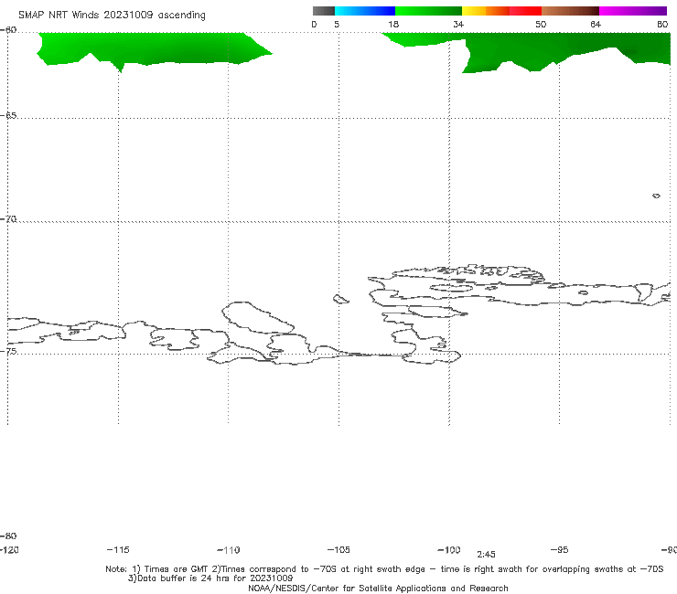Click the gray segment of the color bar
The image size is (677, 594).
pyautogui.click(x=323, y=11)
